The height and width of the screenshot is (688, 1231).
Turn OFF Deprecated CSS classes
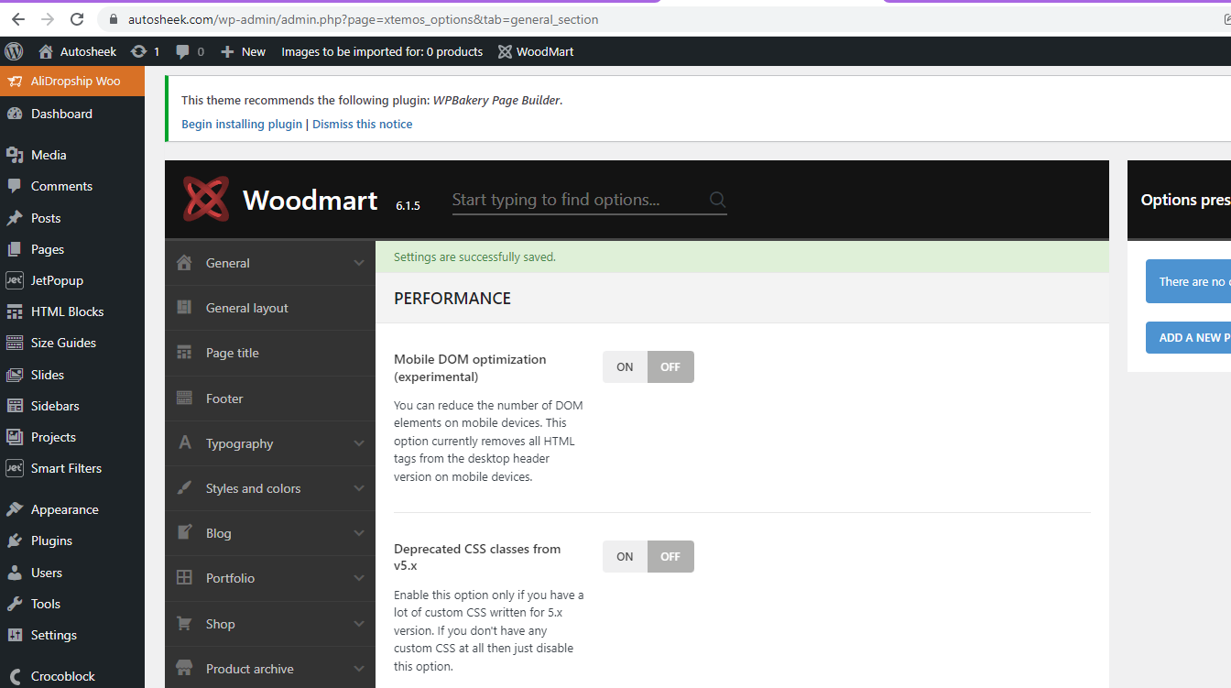[x=670, y=556]
